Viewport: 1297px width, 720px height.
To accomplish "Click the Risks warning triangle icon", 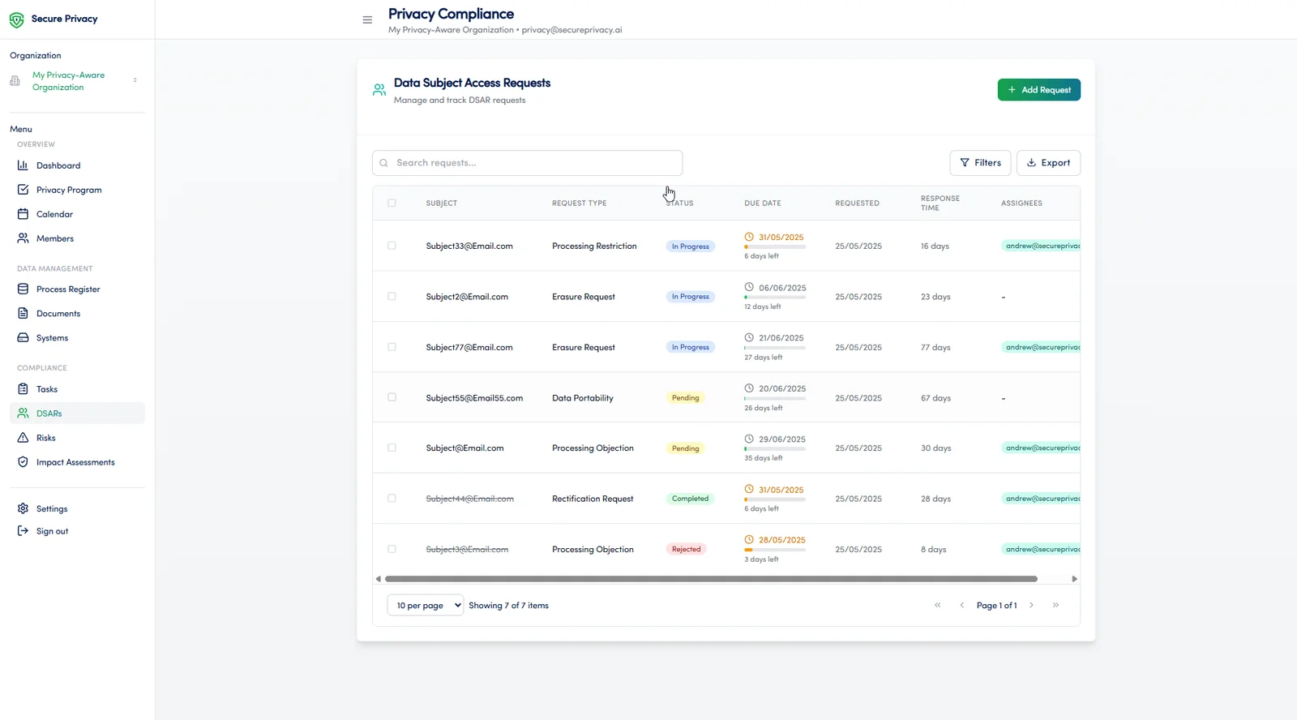I will coord(23,438).
